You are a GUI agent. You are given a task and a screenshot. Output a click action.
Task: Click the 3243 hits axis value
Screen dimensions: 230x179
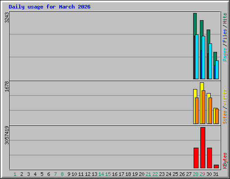(x=7, y=17)
